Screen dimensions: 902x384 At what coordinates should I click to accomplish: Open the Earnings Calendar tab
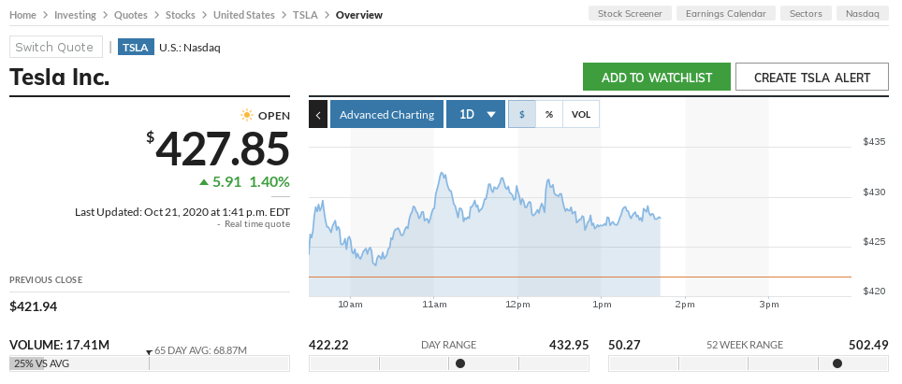point(726,14)
